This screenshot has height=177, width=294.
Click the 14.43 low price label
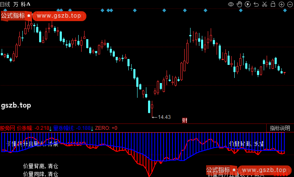click(x=164, y=117)
